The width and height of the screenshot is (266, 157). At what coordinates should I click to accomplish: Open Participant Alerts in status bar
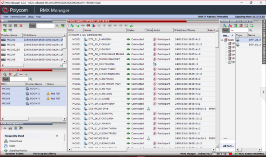[44, 154]
